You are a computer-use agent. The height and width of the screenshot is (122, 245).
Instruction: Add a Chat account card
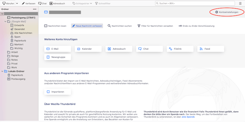pos(149,49)
